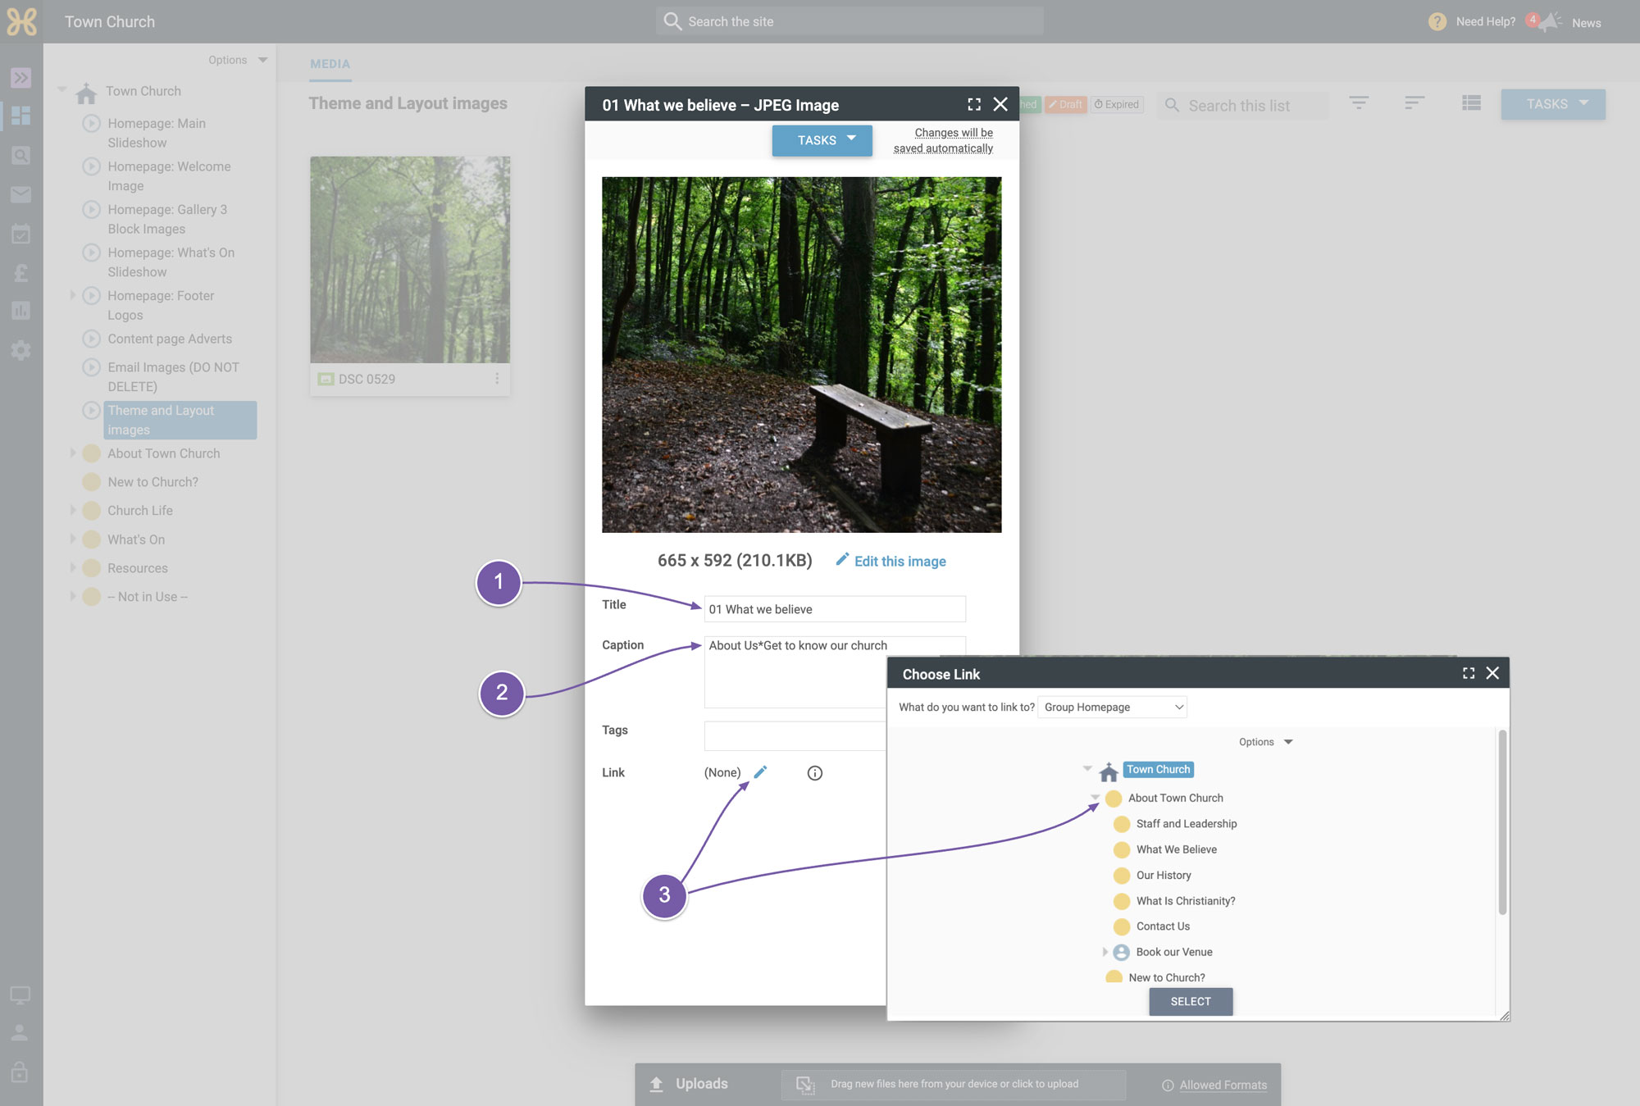Open the filter icon beside the search list

[x=1359, y=103]
